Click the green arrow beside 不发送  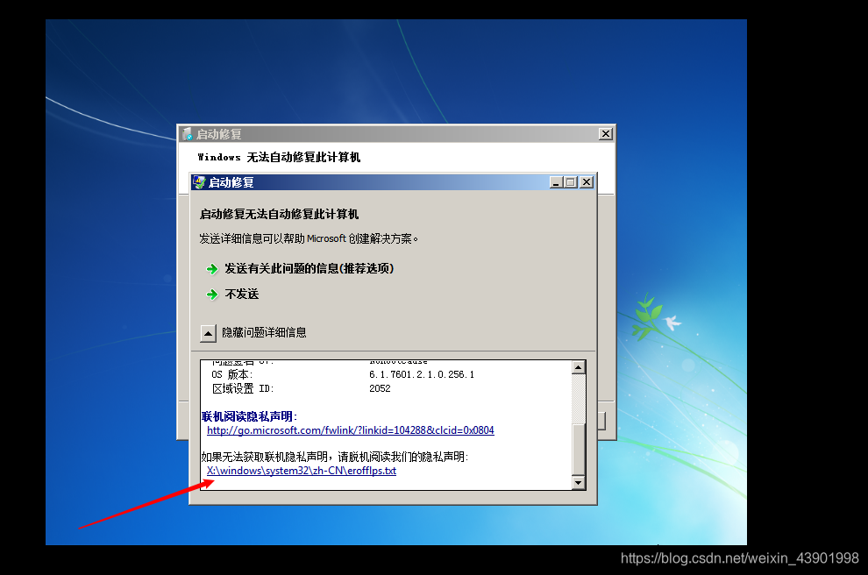pos(211,295)
